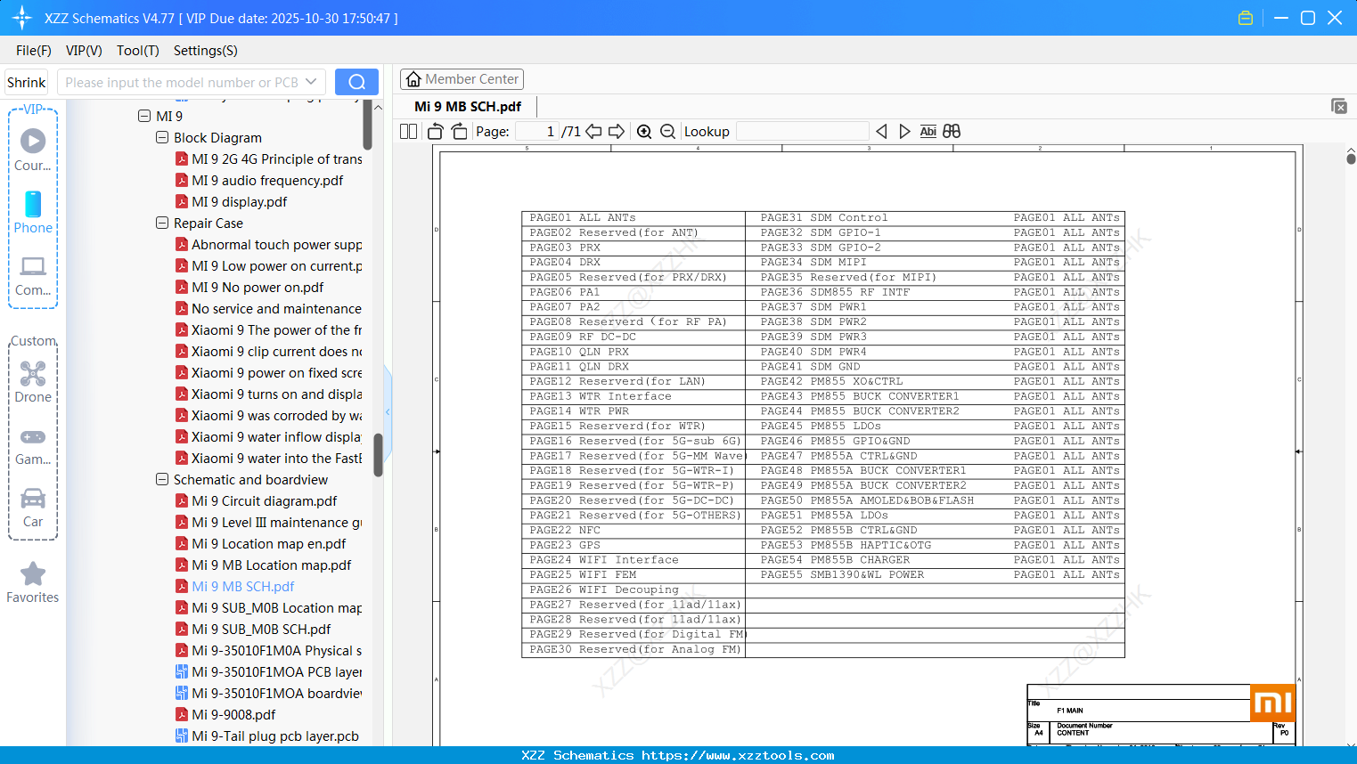The height and width of the screenshot is (764, 1357).
Task: Click the XZZ Schematics logo icon
Action: 22,18
